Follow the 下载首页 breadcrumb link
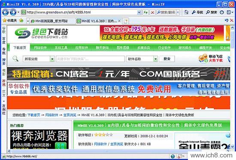This screenshot has width=236, height=160. [34, 115]
